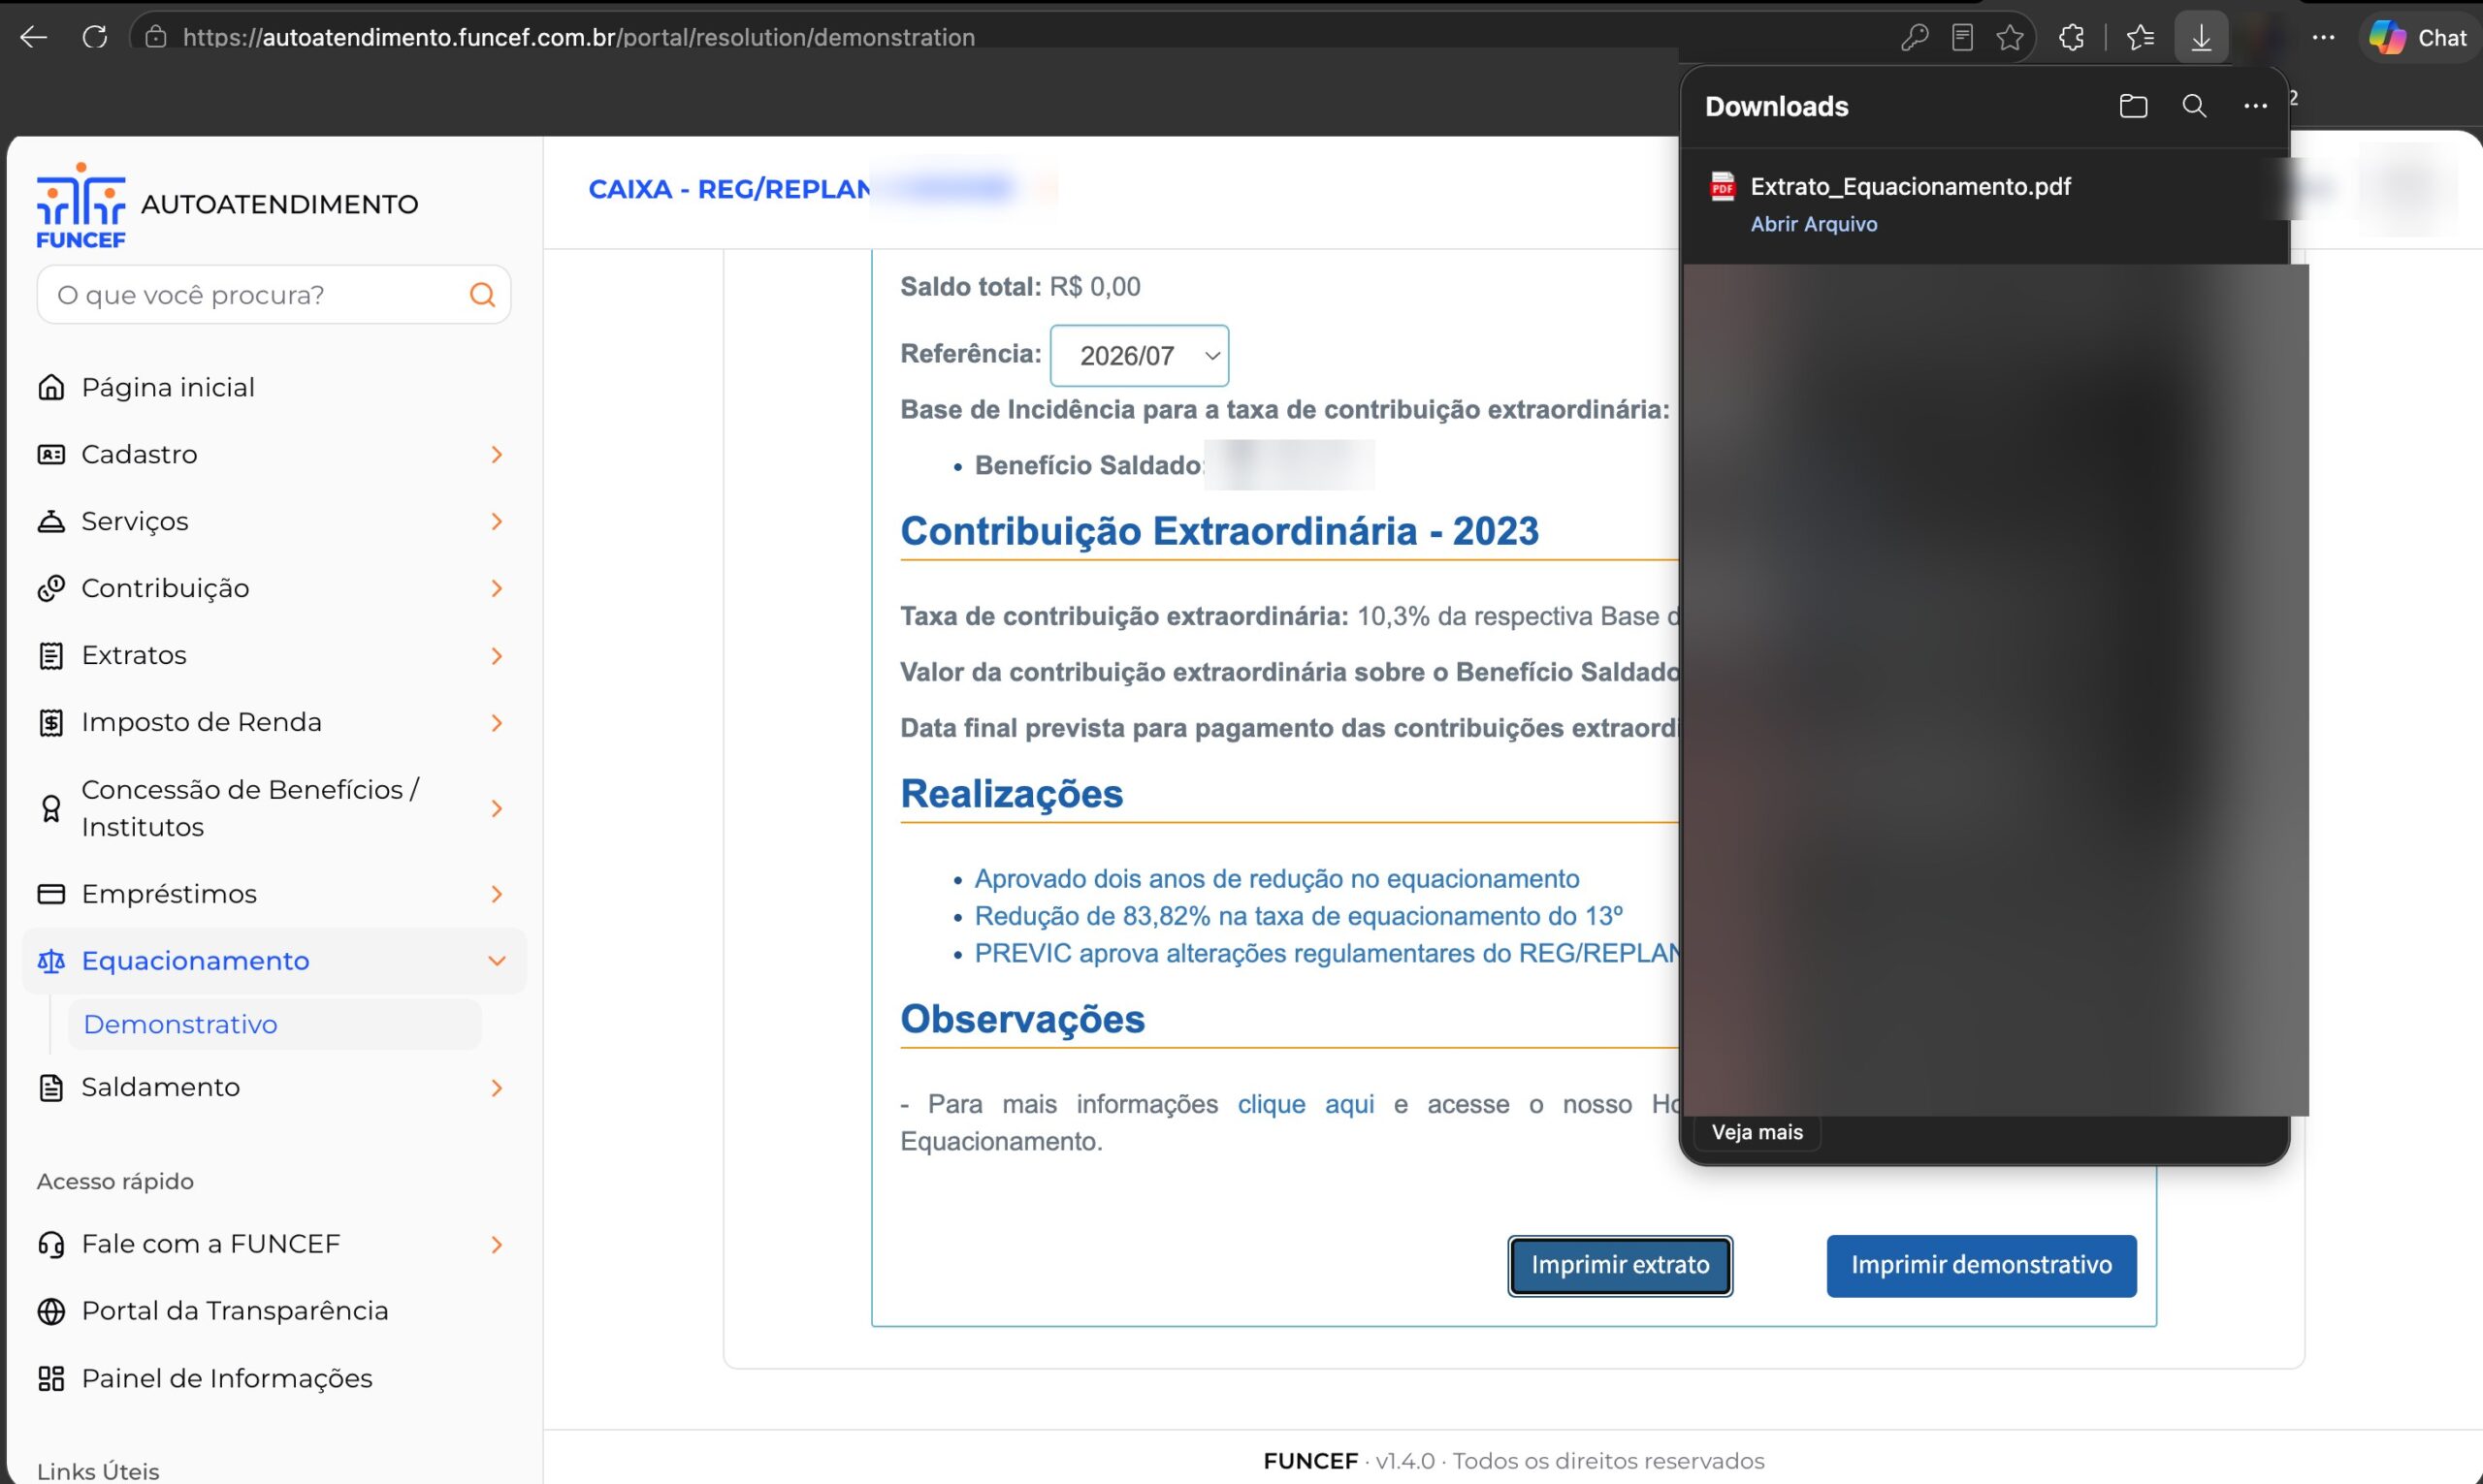Click the browser back arrow
Image resolution: width=2483 pixels, height=1484 pixels.
pos(33,38)
